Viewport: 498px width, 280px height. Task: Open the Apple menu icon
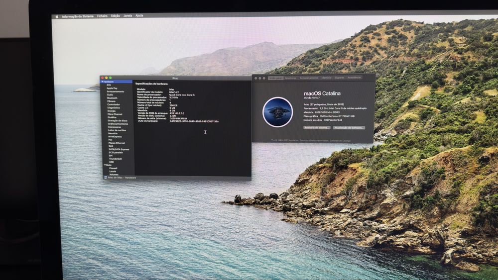pyautogui.click(x=57, y=16)
